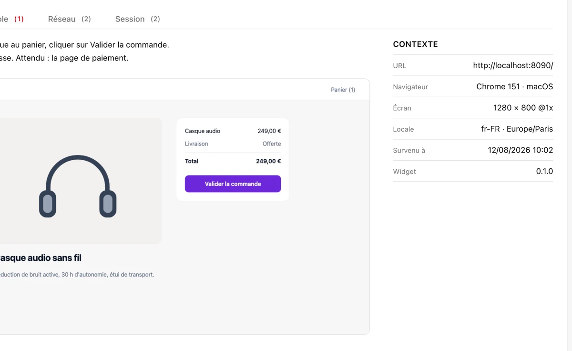This screenshot has height=351, width=572.
Task: Click the Écran 1280 × 800 row
Action: pyautogui.click(x=473, y=108)
